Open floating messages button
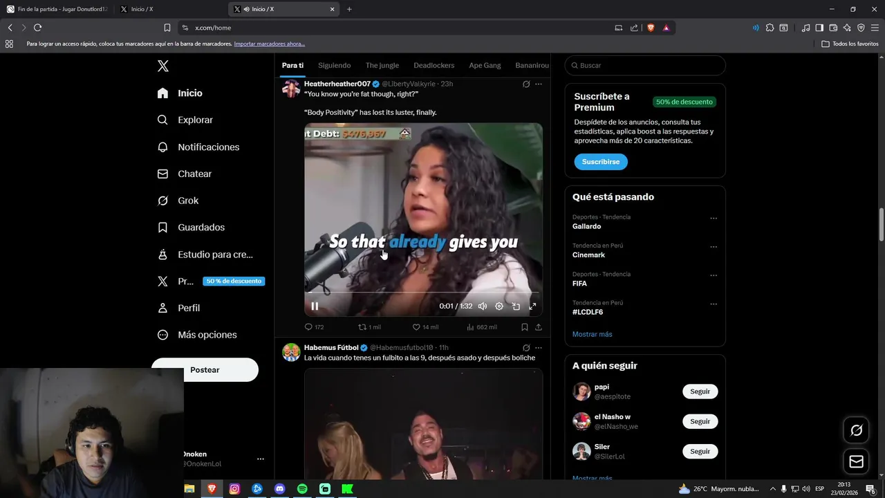The image size is (885, 498). [x=856, y=461]
